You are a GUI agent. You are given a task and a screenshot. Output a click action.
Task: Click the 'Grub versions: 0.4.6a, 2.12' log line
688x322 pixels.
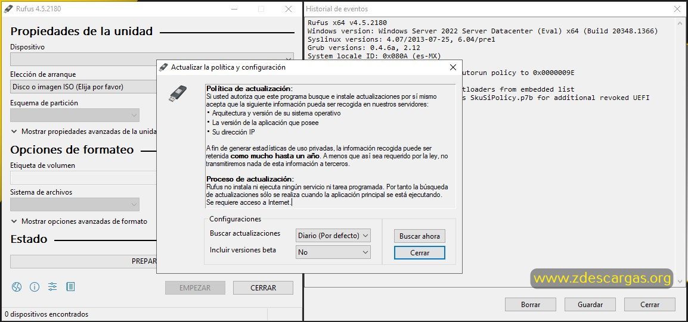[364, 48]
